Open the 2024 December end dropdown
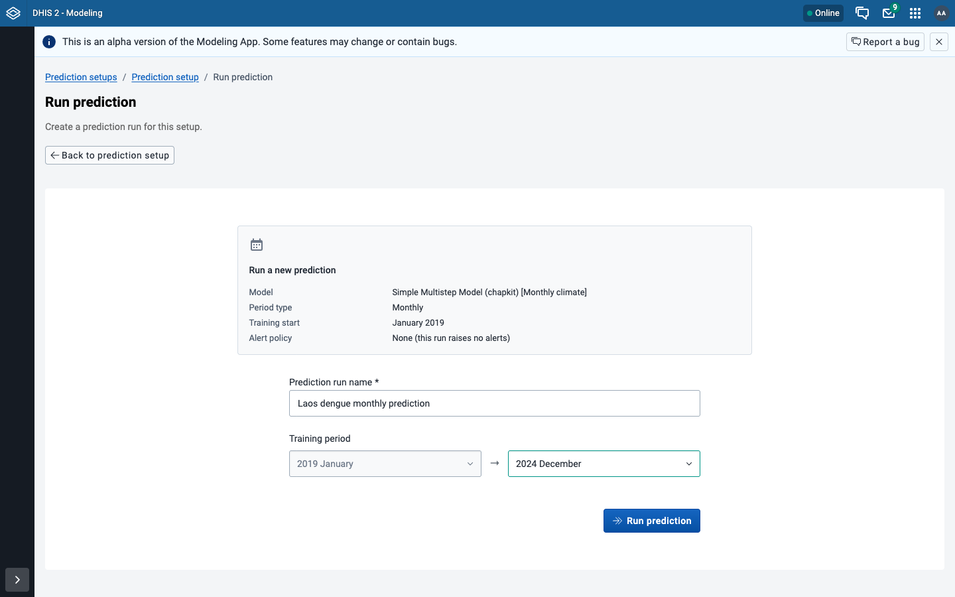This screenshot has width=955, height=597. tap(604, 464)
